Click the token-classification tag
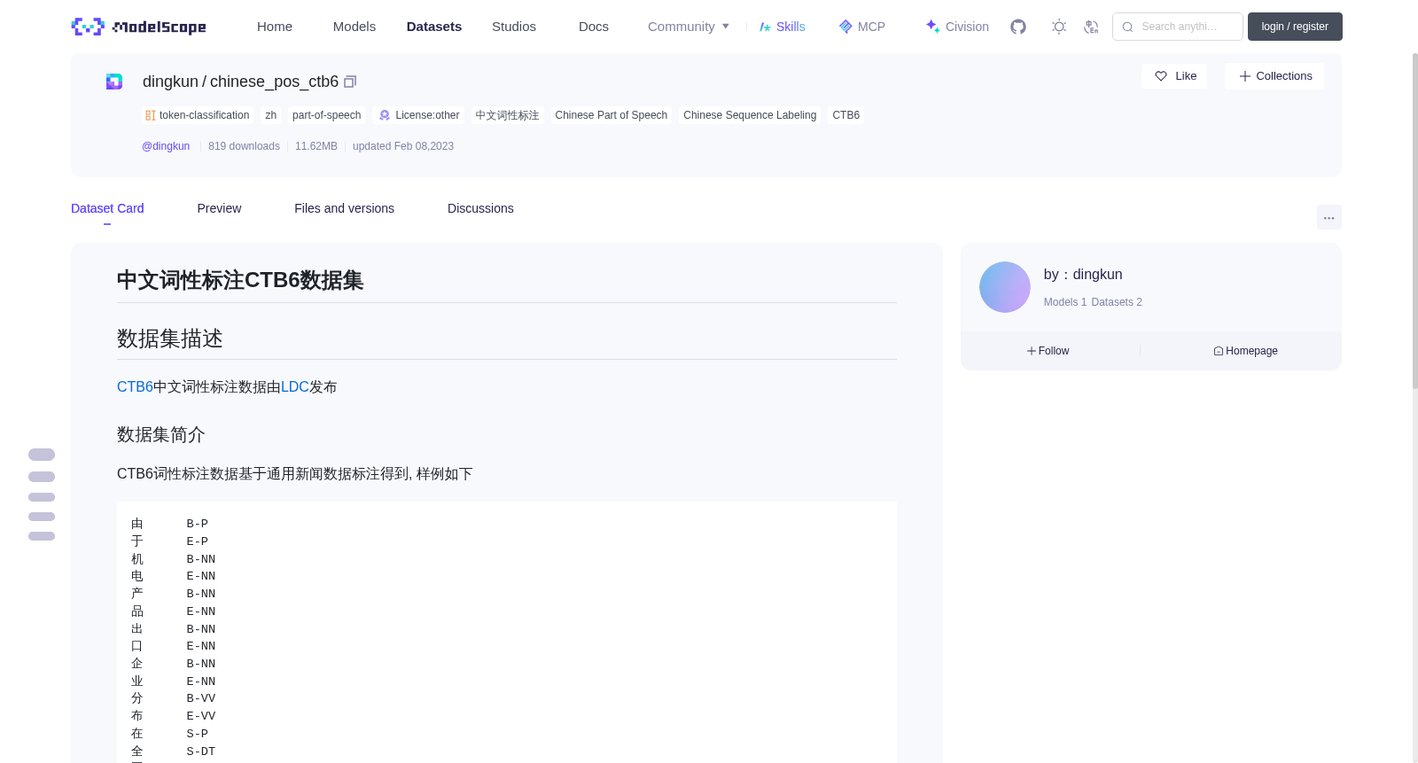Screen dimensions: 1418x763 [198, 115]
